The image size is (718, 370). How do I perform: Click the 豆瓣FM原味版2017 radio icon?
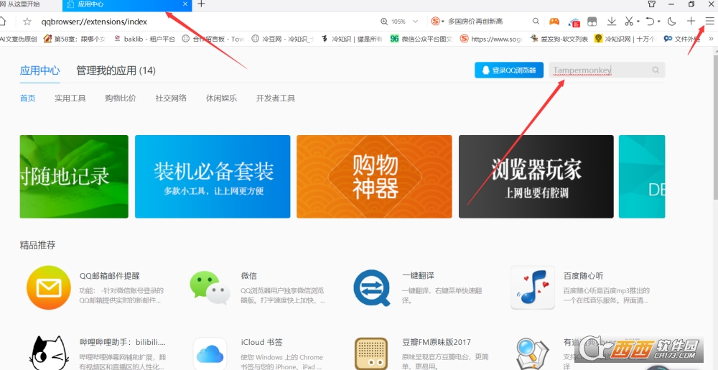coord(371,353)
